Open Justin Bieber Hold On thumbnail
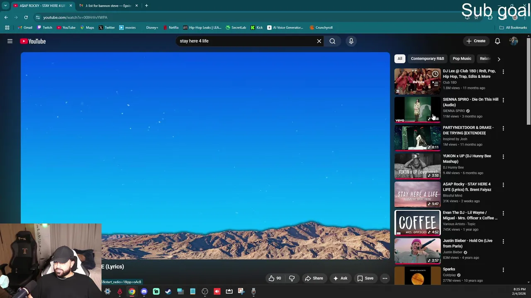The width and height of the screenshot is (531, 298). tap(417, 251)
